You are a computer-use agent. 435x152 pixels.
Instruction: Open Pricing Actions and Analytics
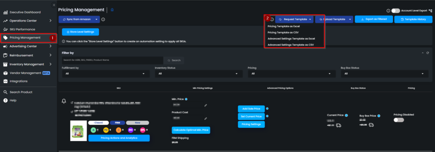pos(119,138)
